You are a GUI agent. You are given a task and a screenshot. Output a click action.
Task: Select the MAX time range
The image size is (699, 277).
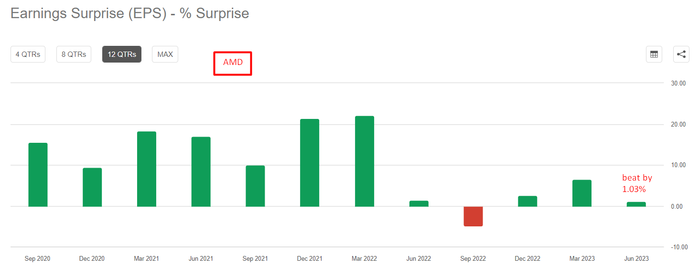pyautogui.click(x=165, y=54)
